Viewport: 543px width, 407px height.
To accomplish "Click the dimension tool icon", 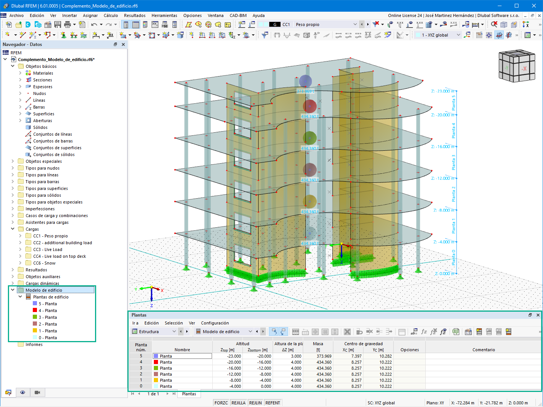I will [x=96, y=35].
